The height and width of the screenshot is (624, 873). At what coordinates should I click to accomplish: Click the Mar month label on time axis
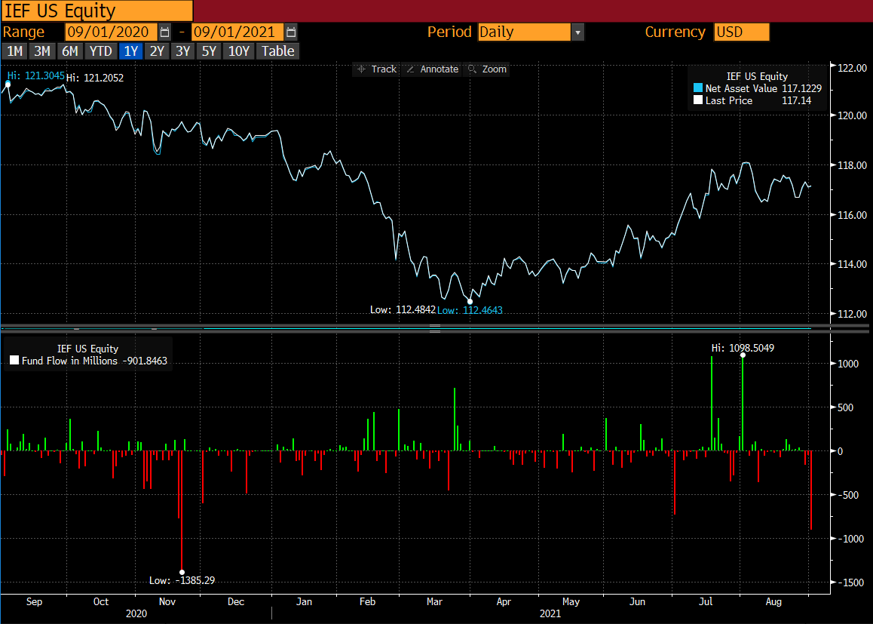coord(435,601)
